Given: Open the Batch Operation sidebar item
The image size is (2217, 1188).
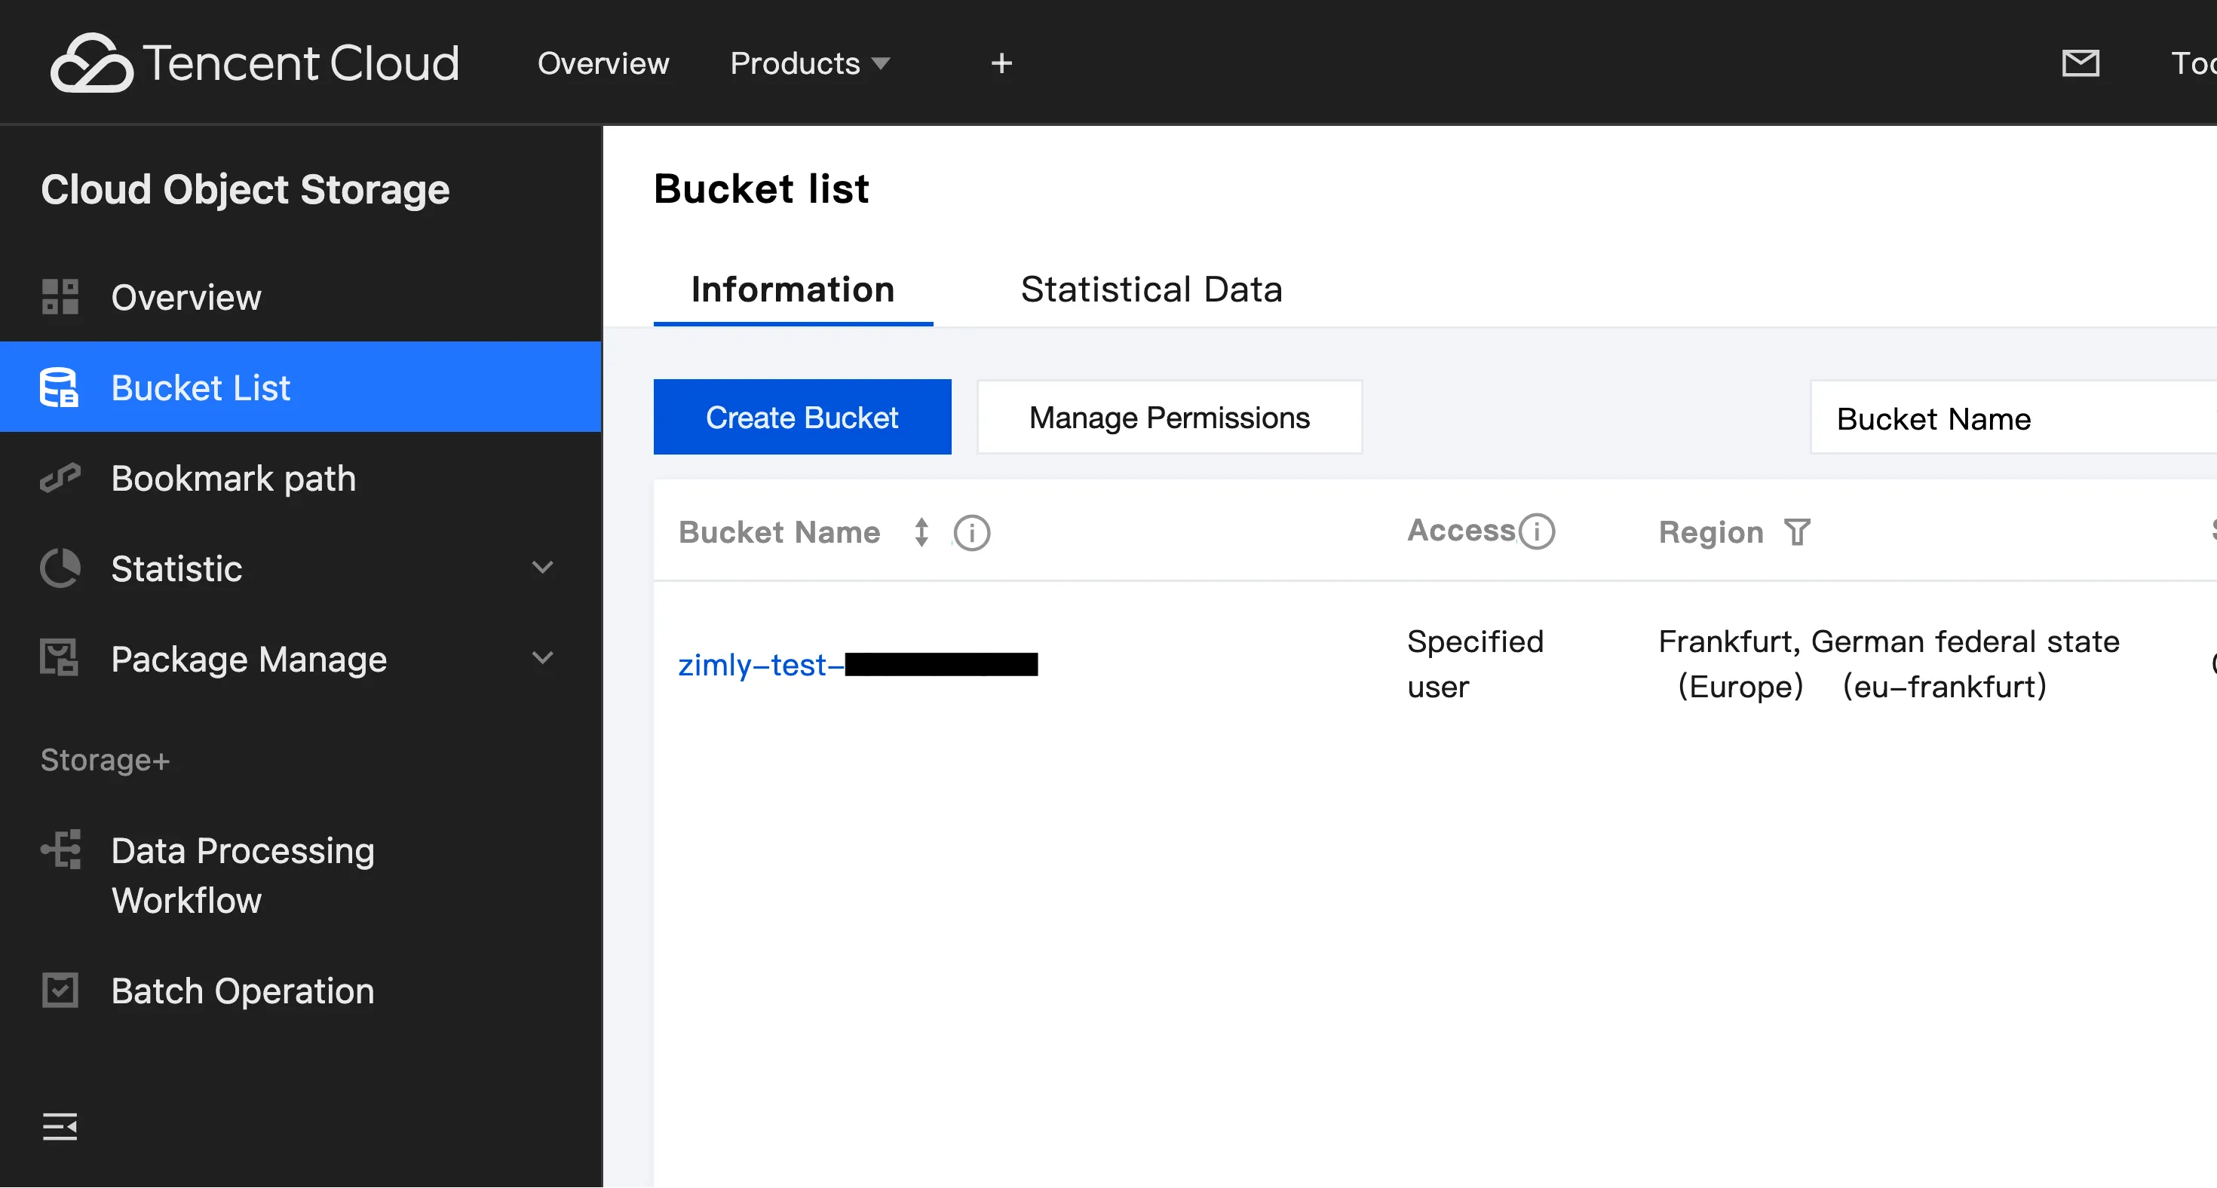Looking at the screenshot, I should click(243, 991).
